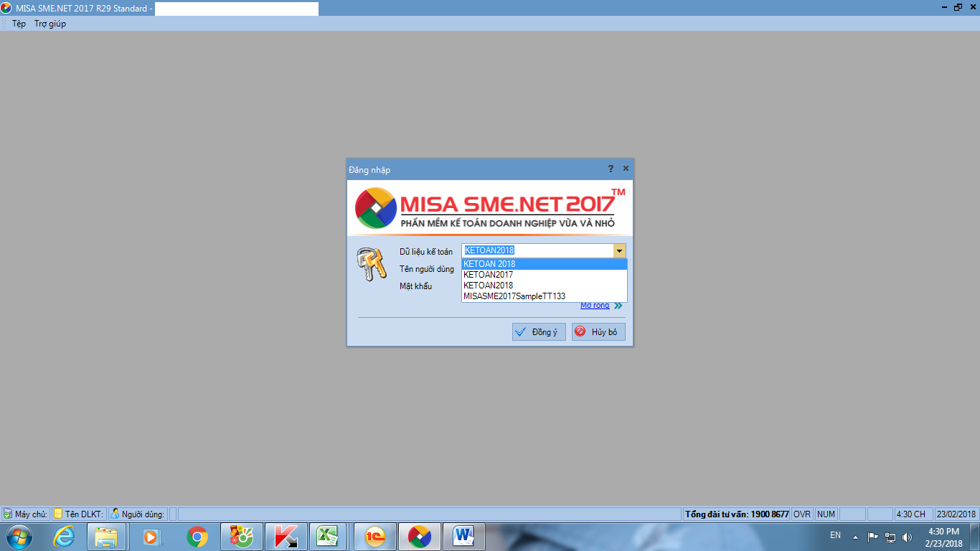Click the network tray icon
This screenshot has width=980, height=551.
coord(890,537)
